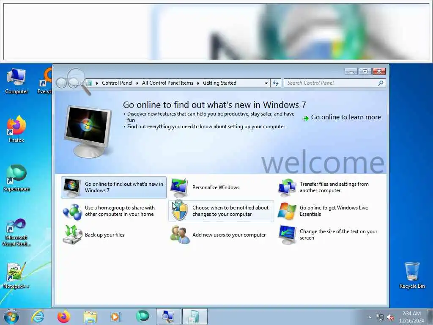Select 'Add new users to your computer' text
Screen dimensions: 433x325
click(x=229, y=235)
